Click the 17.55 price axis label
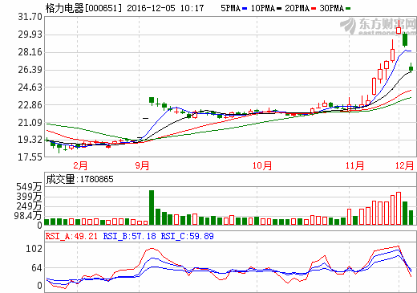The image size is (417, 293). pos(30,157)
